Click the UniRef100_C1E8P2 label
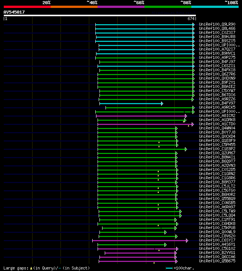 click(x=217, y=149)
